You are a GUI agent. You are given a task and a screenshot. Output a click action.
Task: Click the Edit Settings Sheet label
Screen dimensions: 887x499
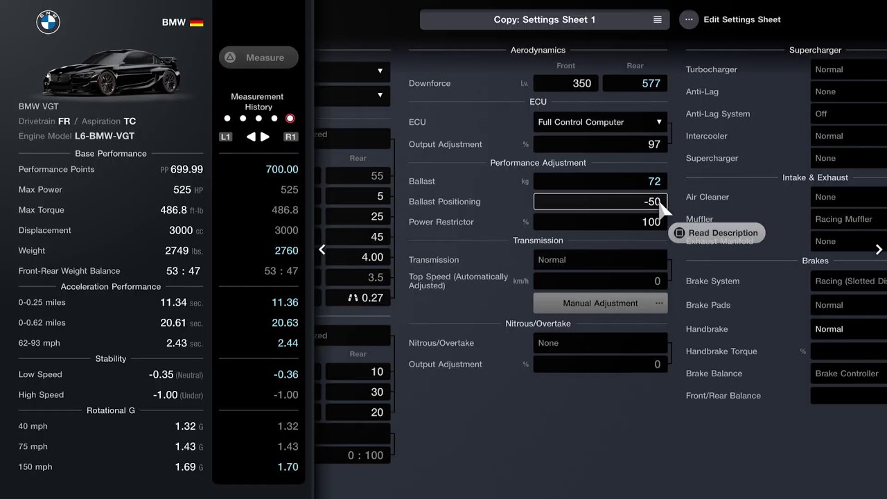(742, 19)
